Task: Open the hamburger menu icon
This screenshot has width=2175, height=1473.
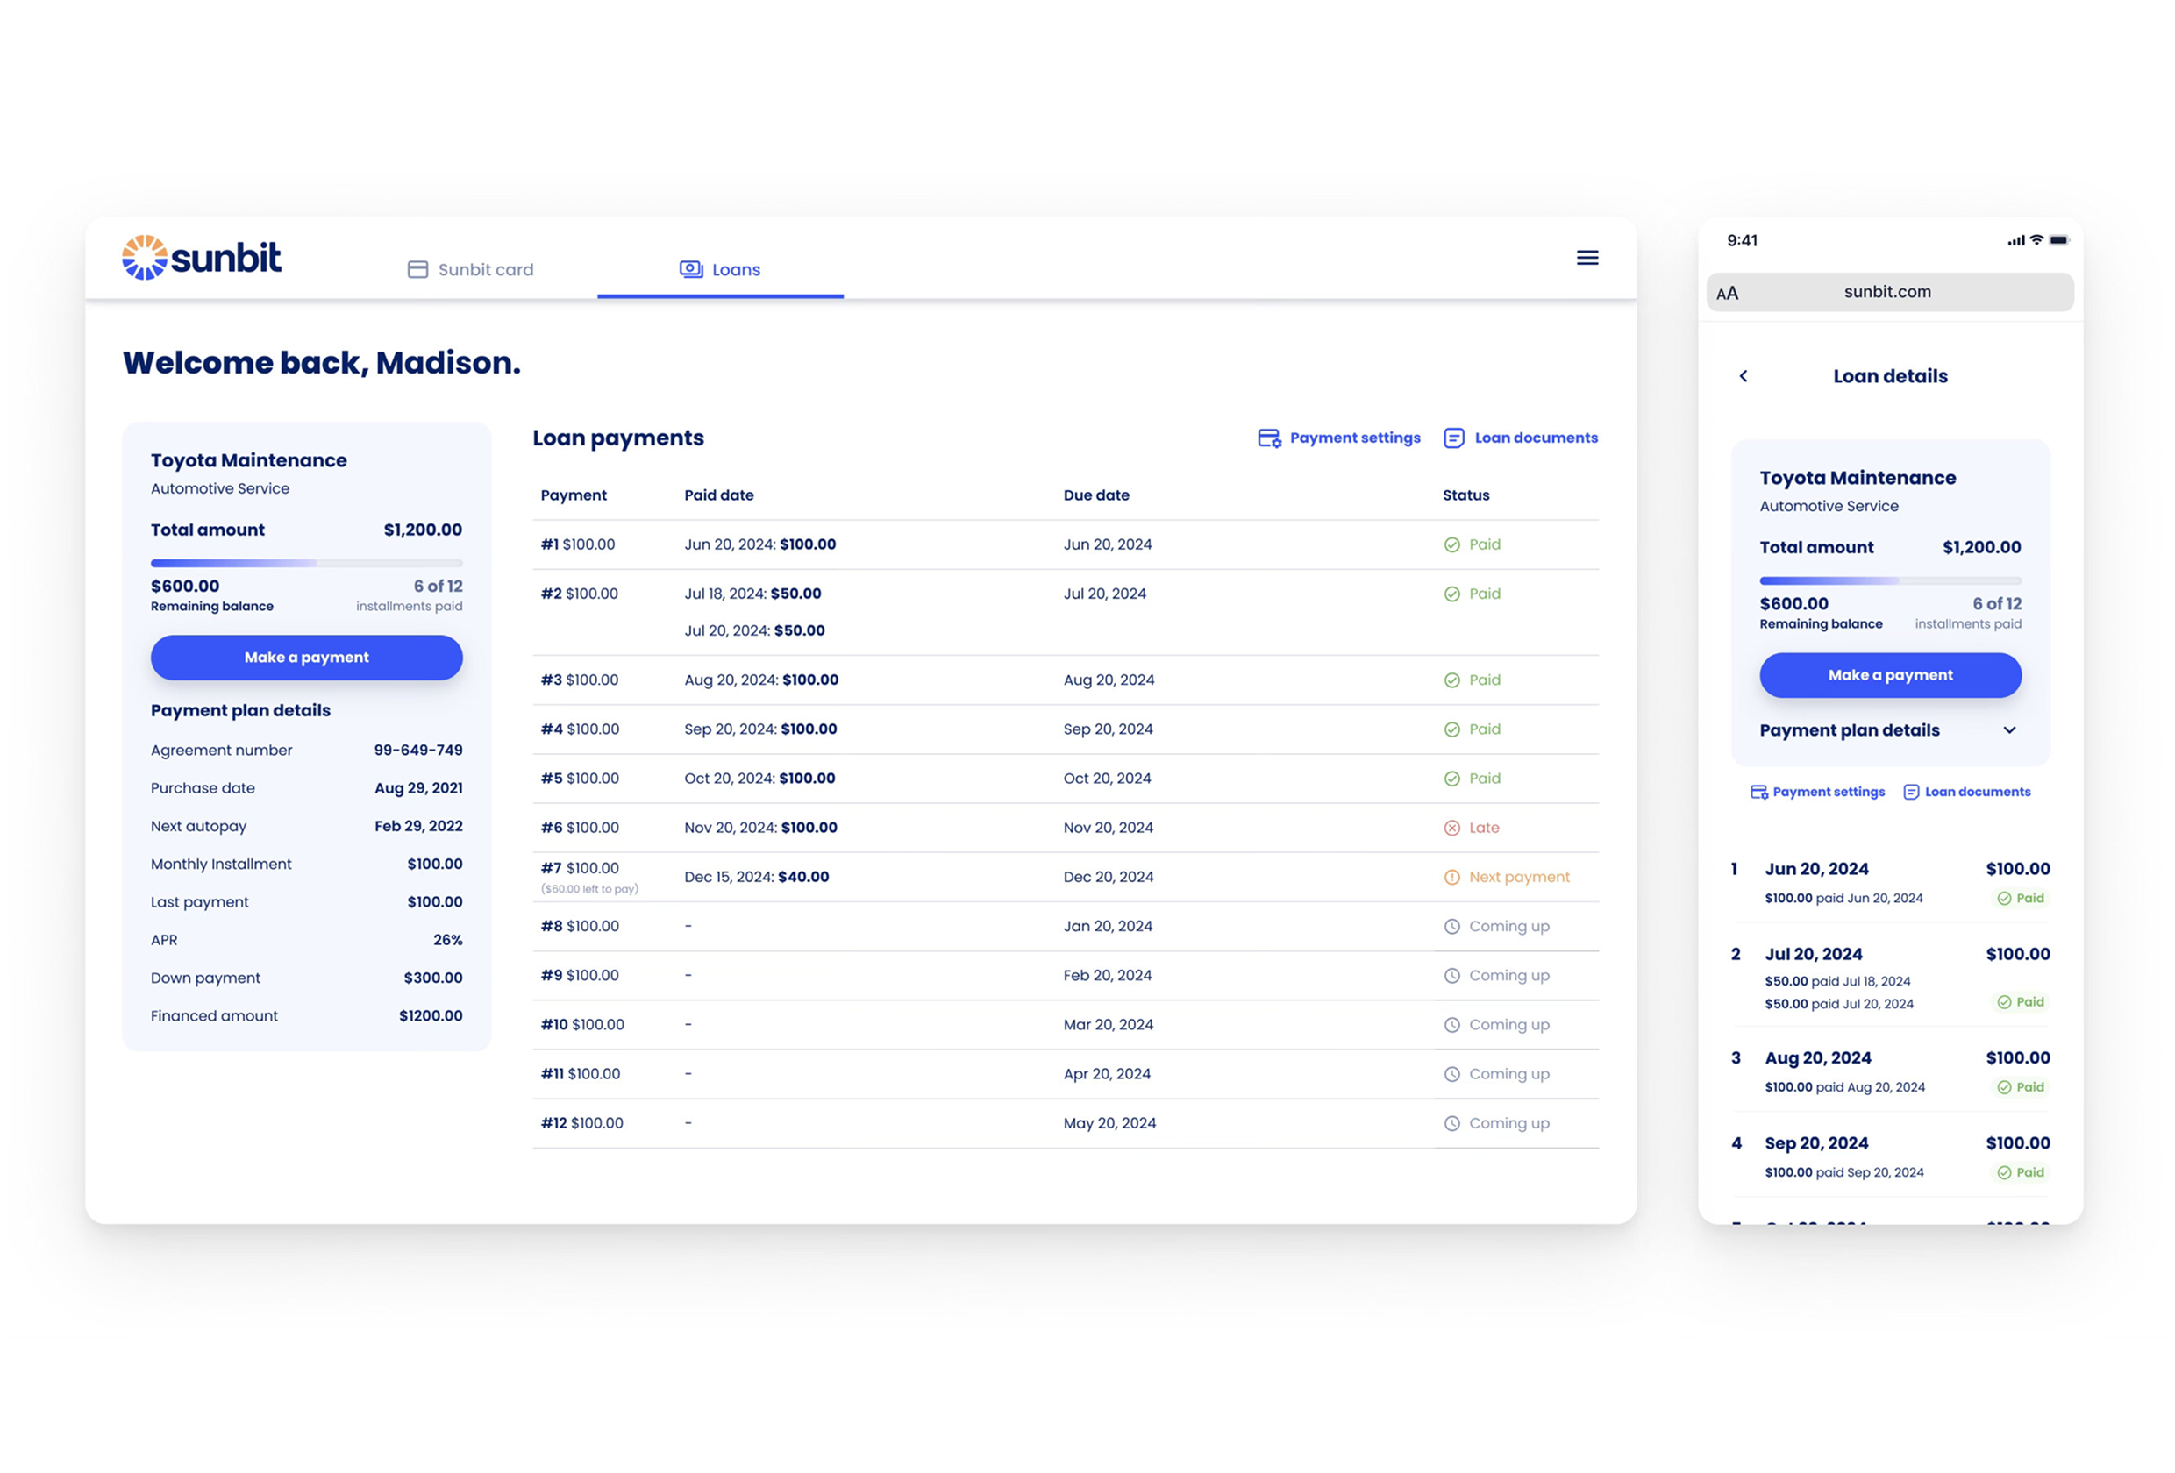Action: 1587,258
